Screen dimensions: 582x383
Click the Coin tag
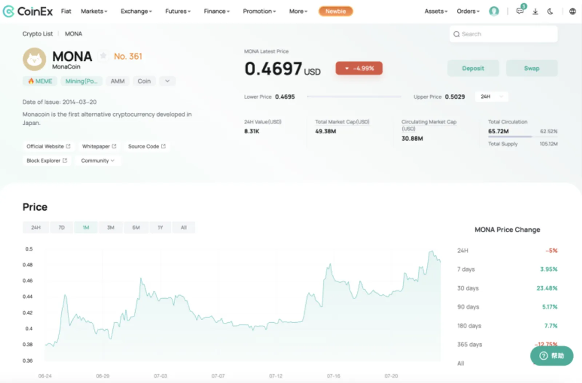pyautogui.click(x=144, y=81)
